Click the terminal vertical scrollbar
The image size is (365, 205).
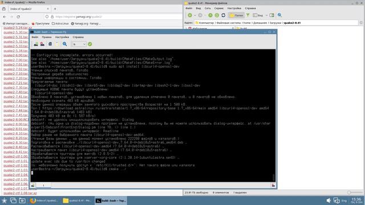tap(274, 177)
